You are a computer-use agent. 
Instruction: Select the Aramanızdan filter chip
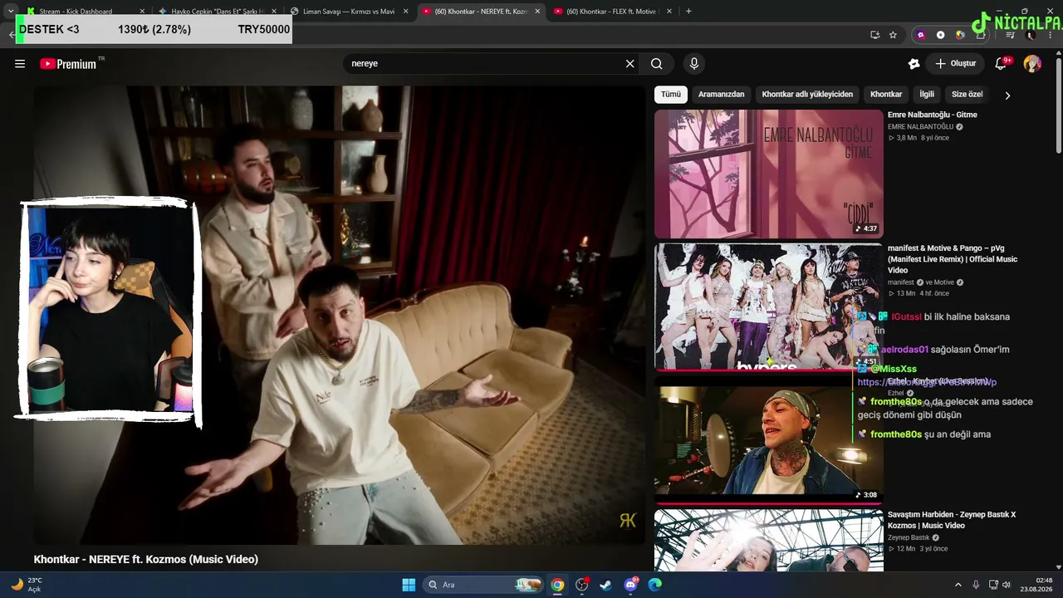point(721,95)
